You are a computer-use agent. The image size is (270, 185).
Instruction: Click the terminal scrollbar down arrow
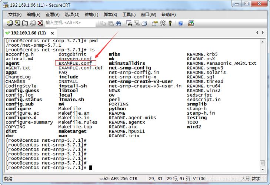click(263, 169)
